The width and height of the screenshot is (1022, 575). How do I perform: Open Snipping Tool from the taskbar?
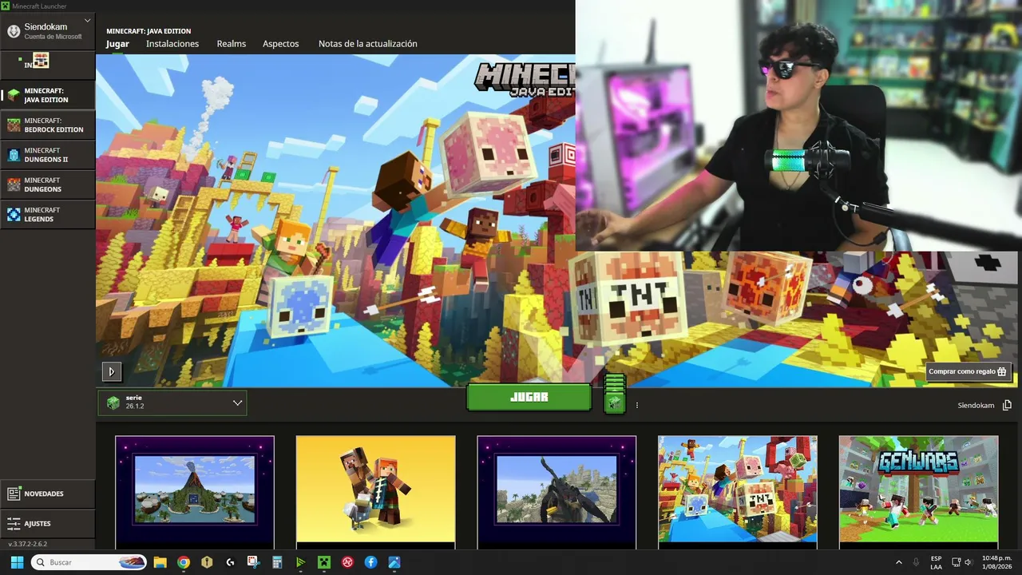pyautogui.click(x=253, y=562)
